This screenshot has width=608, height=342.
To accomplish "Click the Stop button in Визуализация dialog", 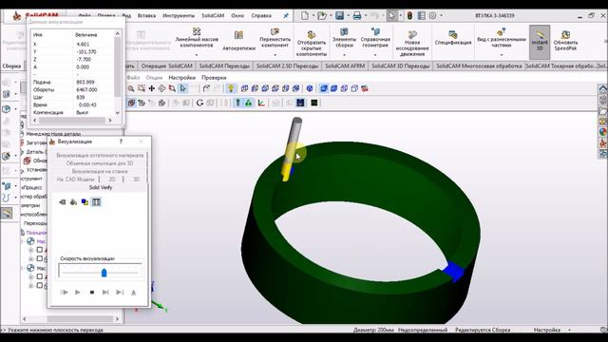I will [x=92, y=292].
